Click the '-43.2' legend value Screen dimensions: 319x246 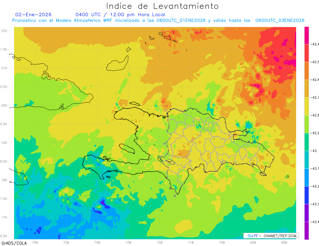tap(314, 186)
